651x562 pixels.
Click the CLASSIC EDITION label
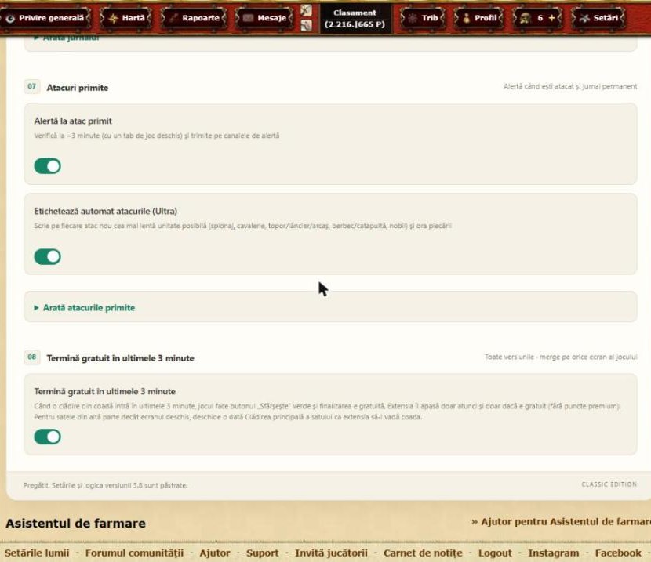609,484
